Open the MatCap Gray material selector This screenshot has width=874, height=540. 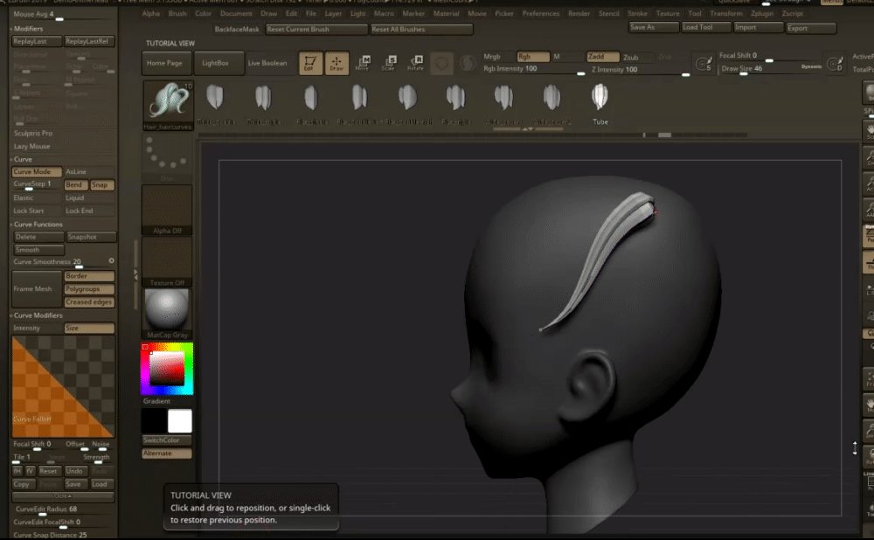[x=167, y=314]
